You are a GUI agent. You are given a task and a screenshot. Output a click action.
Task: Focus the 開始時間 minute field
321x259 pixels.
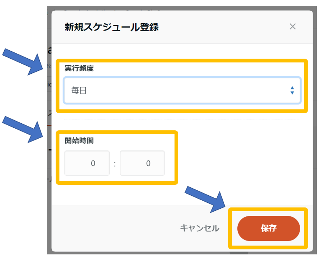pos(142,163)
